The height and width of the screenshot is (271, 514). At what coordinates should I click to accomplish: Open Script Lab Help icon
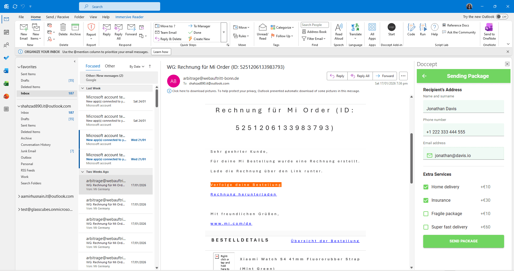tap(434, 27)
